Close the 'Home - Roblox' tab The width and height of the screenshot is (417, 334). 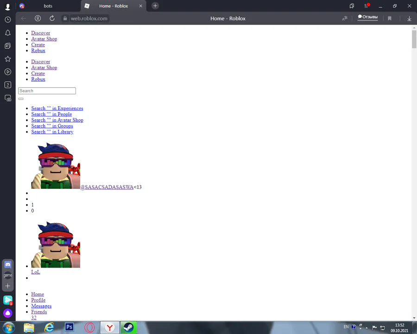[141, 6]
